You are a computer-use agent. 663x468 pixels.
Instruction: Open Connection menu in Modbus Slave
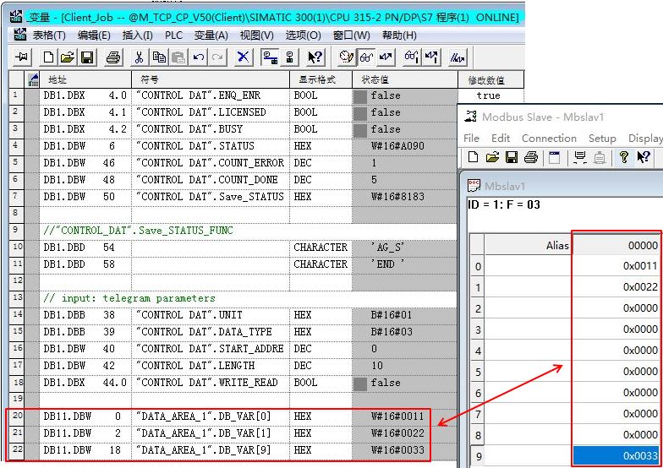(x=549, y=139)
